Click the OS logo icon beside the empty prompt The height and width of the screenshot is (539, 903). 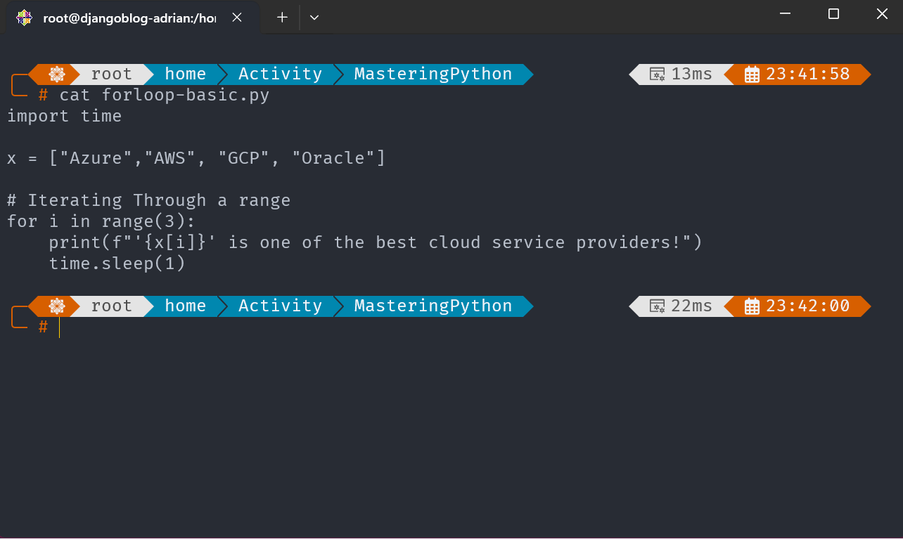[57, 306]
